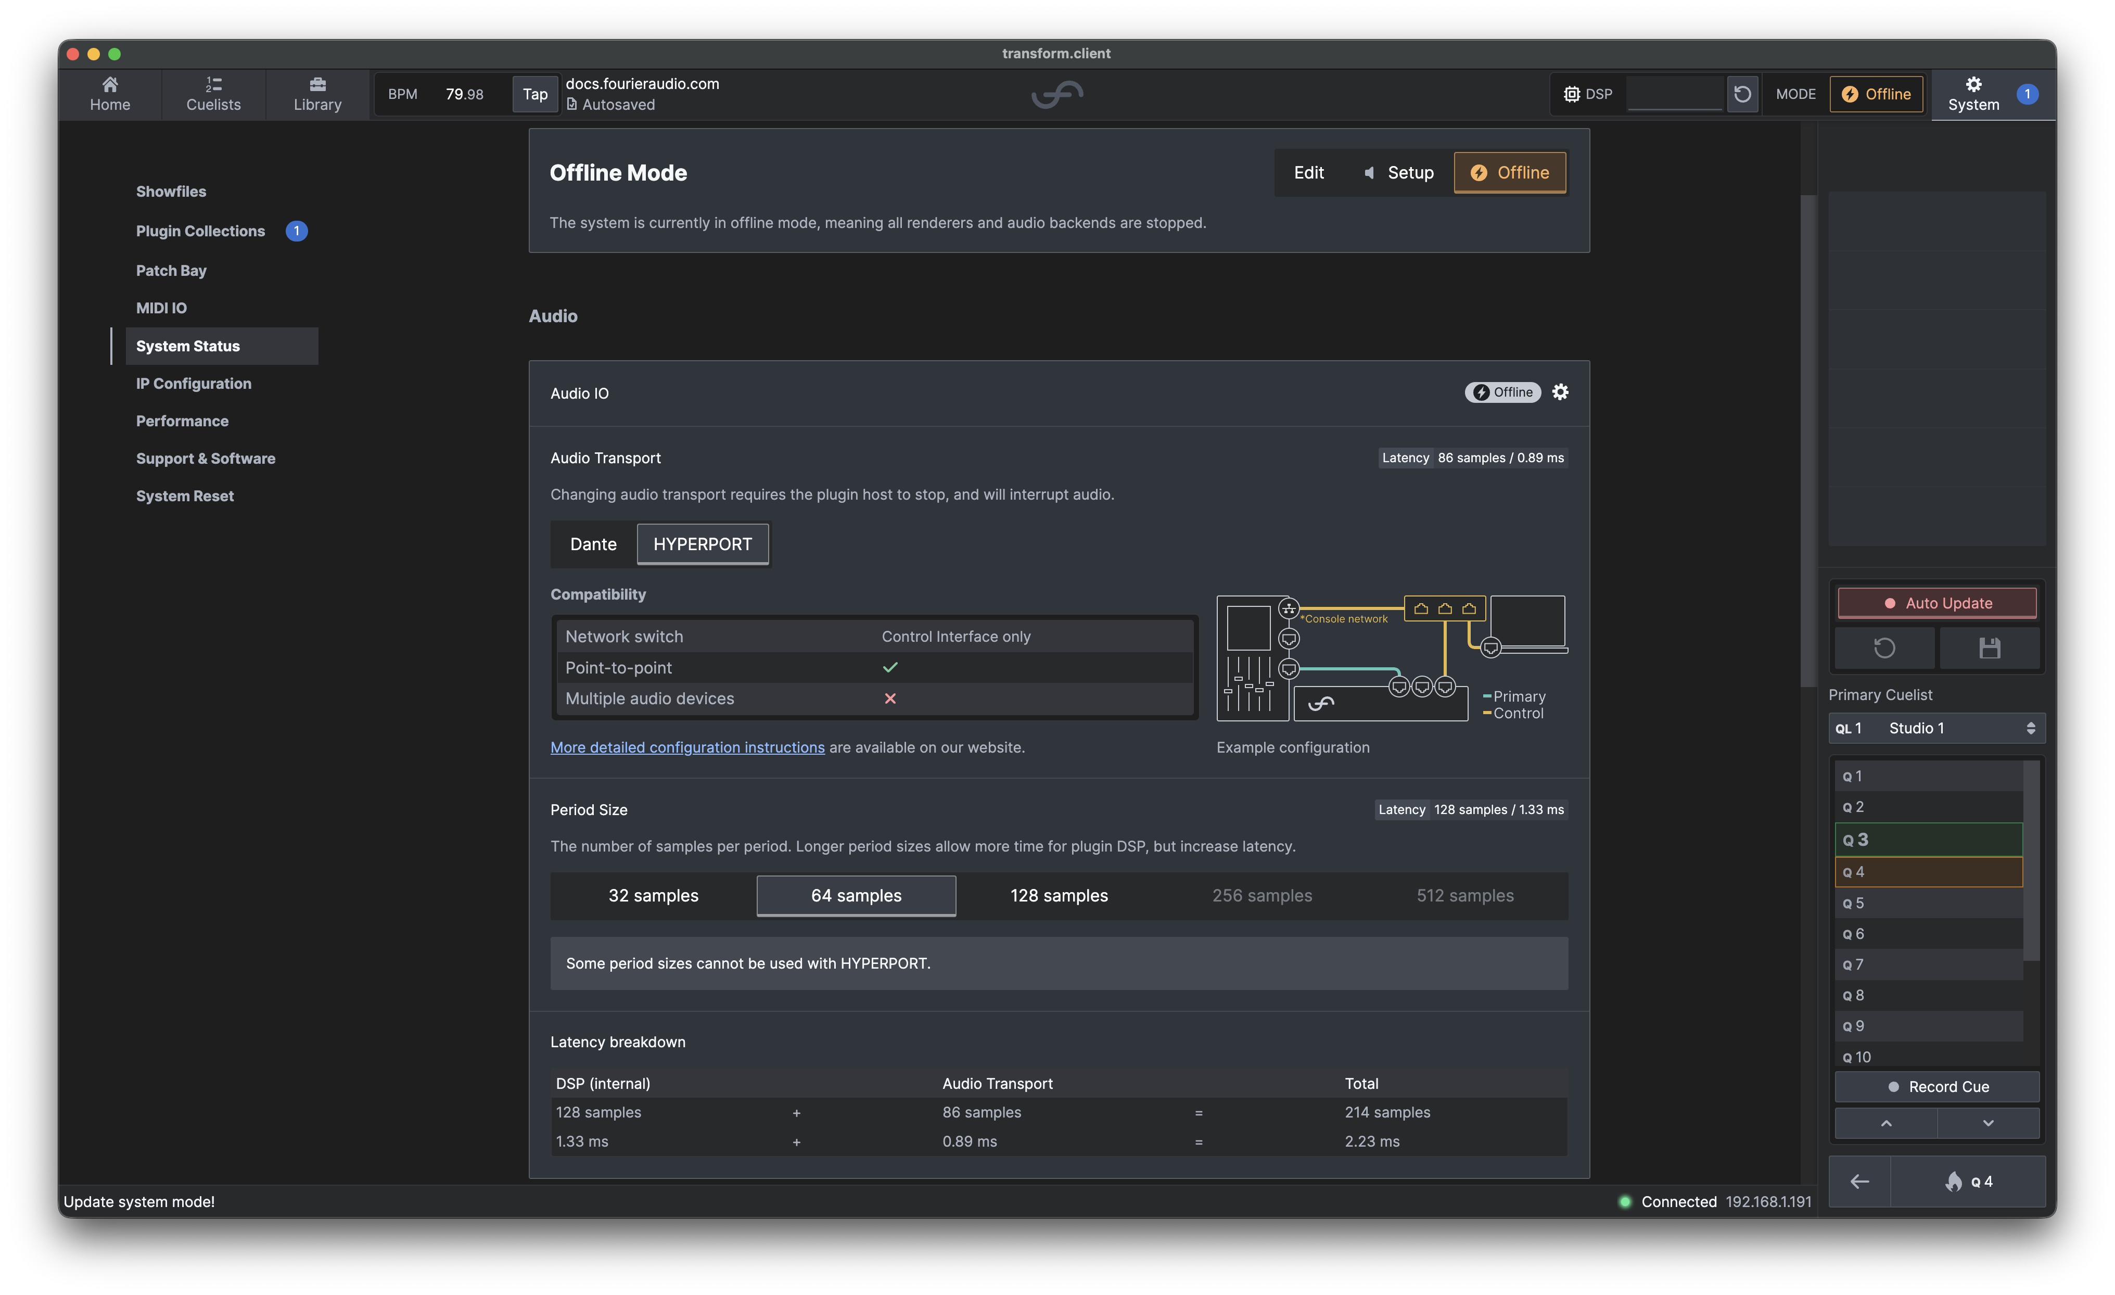This screenshot has width=2115, height=1295.
Task: Click the green Connected status indicator
Action: tap(1624, 1201)
